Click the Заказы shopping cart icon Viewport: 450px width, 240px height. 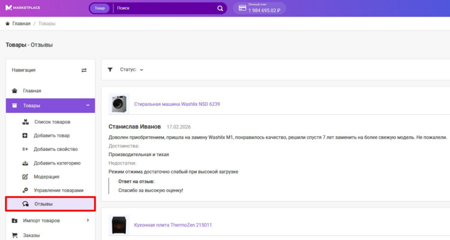pyautogui.click(x=14, y=235)
